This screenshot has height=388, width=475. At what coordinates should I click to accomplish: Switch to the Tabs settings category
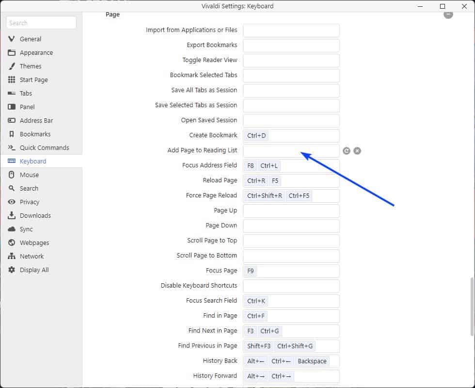[11, 93]
